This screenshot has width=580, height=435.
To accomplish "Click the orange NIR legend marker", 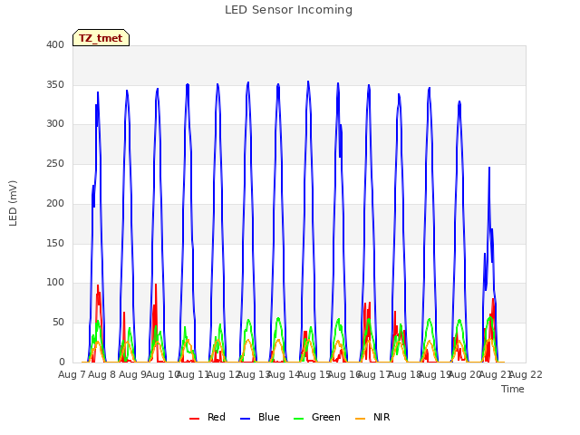I will pyautogui.click(x=360, y=419).
